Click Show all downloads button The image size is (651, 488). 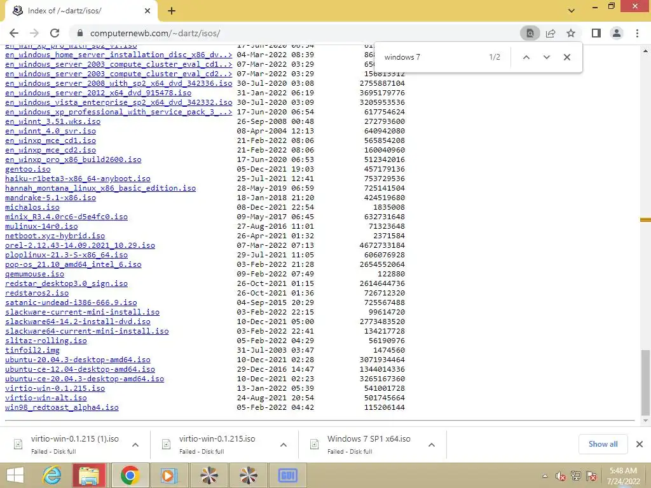pyautogui.click(x=603, y=444)
